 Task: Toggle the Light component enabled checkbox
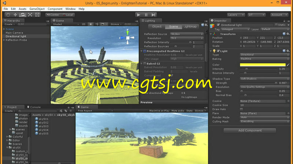coord(218,51)
